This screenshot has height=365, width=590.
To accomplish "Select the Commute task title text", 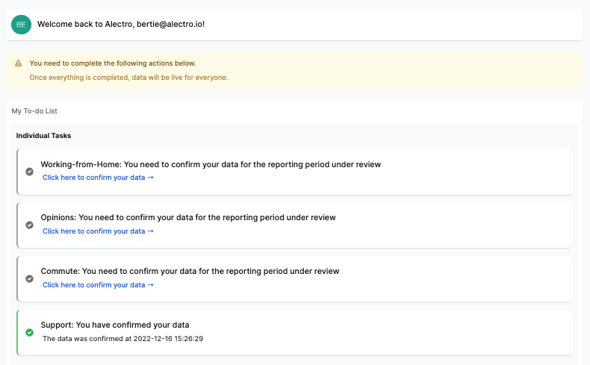I will click(190, 272).
